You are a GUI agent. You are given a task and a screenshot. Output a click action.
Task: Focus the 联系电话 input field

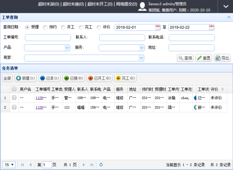tap(192, 38)
